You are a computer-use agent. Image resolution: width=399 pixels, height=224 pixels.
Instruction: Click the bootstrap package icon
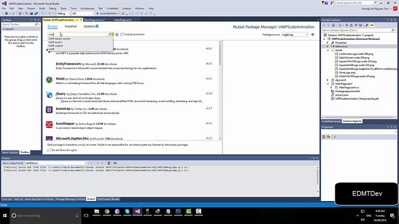coord(49,110)
